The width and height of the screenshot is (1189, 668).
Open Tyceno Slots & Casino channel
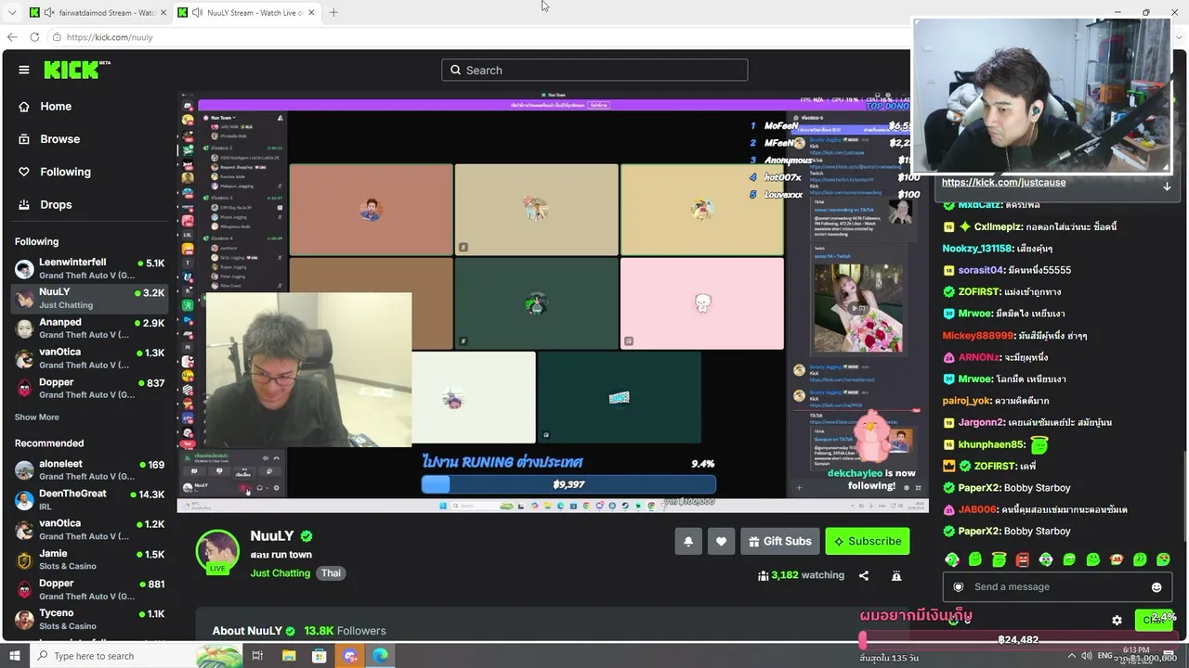(x=89, y=619)
